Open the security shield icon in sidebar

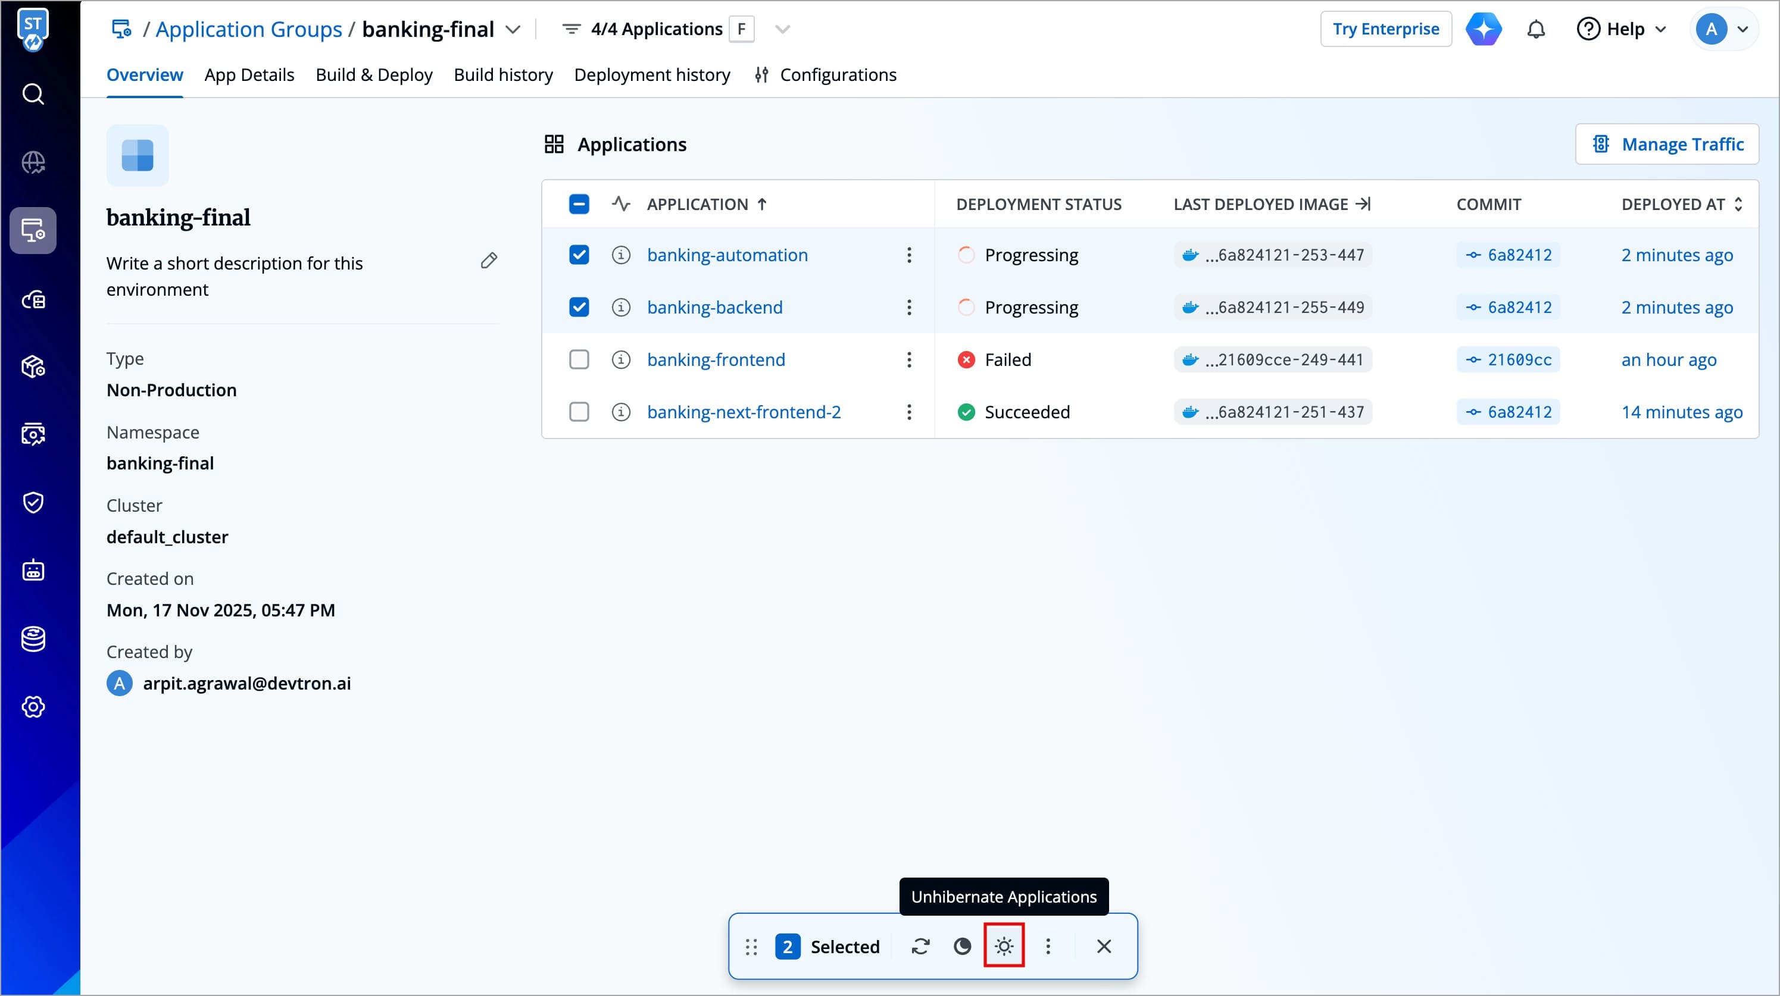[x=33, y=502]
